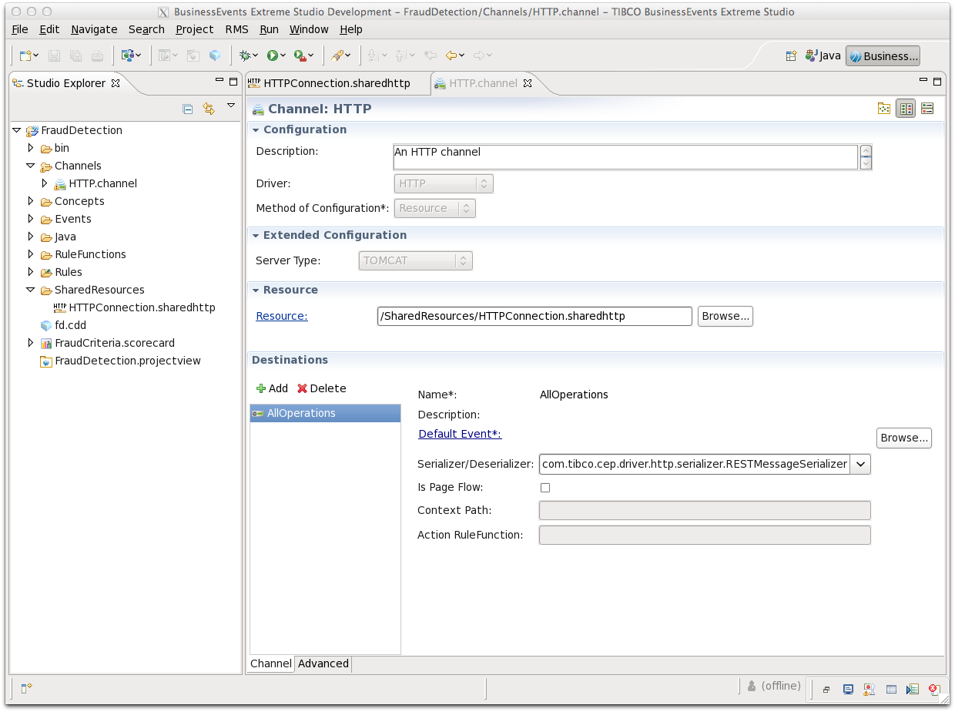The height and width of the screenshot is (712, 955).
Task: Open the Project menu
Action: 194,29
